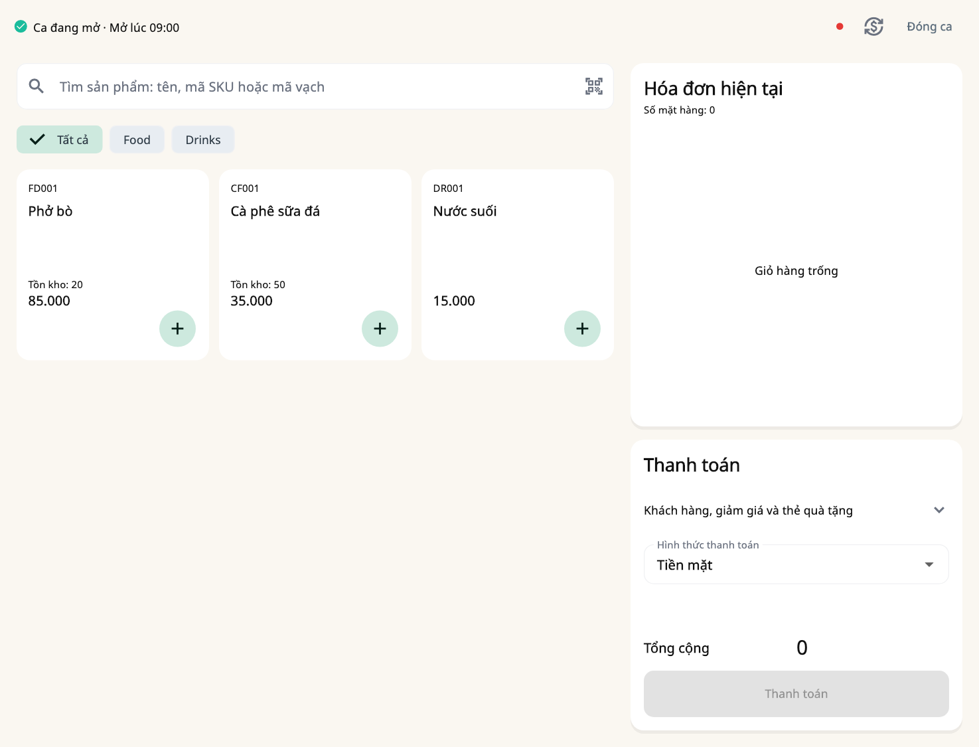Click the Tồn kho: 50 stock label
This screenshot has width=979, height=747.
[258, 285]
